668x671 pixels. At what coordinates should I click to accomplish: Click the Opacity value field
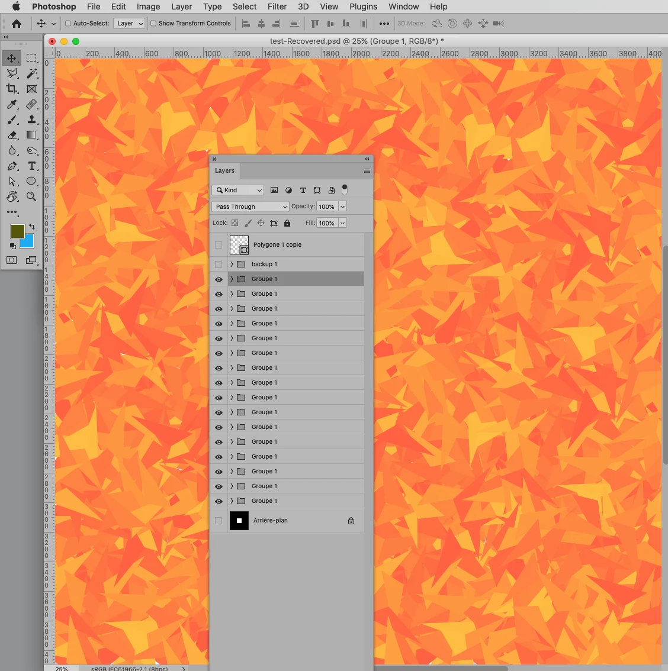pyautogui.click(x=327, y=207)
